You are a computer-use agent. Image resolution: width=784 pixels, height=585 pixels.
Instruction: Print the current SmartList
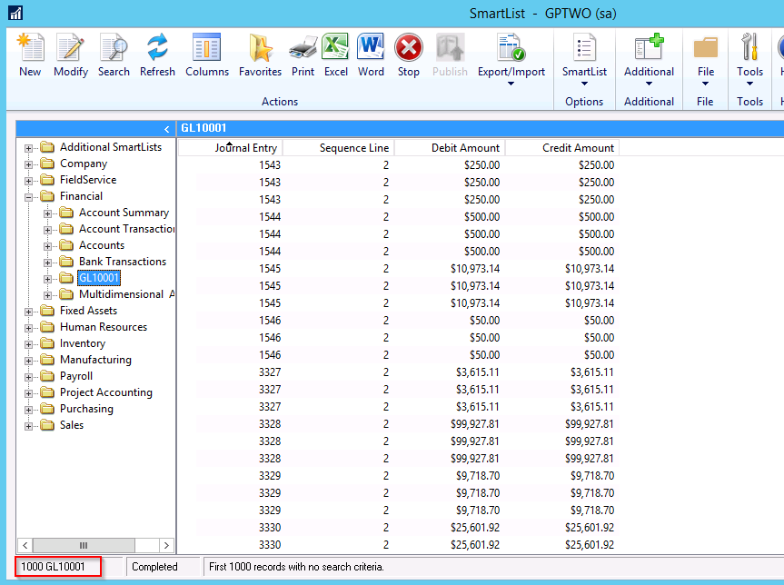tap(303, 55)
